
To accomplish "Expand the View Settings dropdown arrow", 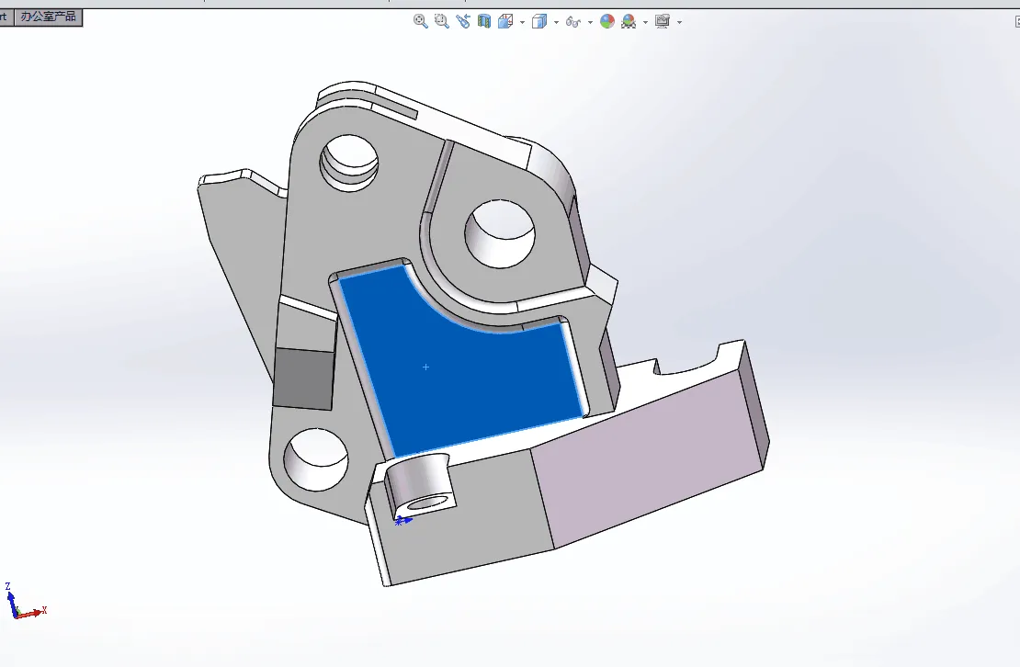I will tap(679, 22).
